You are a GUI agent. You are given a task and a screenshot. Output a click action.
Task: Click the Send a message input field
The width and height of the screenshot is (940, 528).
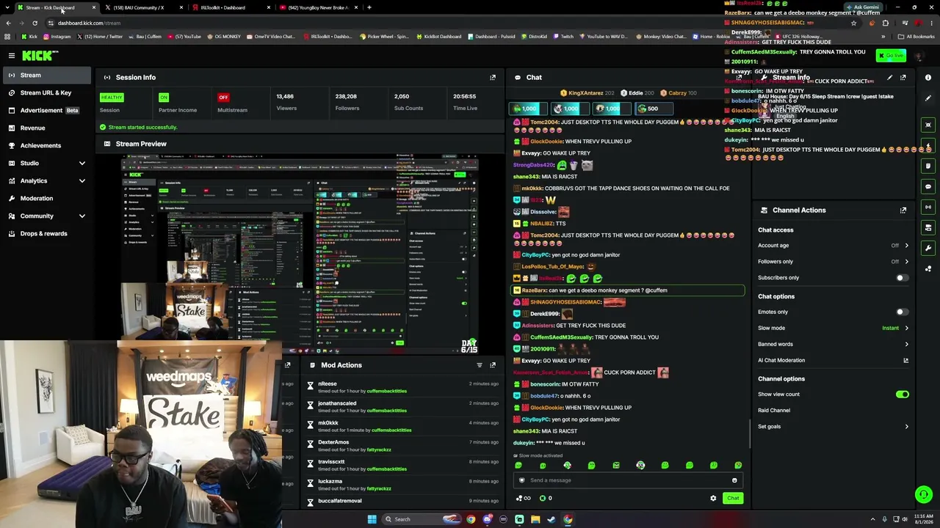[628, 480]
